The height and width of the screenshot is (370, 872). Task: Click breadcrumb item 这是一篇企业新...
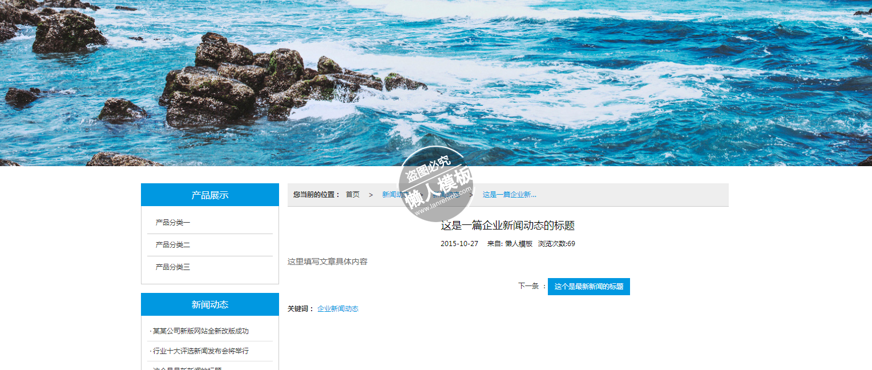(510, 195)
